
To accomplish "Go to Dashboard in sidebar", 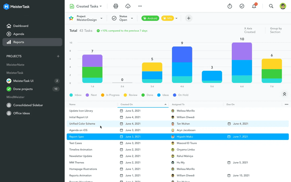I will coord(20,26).
